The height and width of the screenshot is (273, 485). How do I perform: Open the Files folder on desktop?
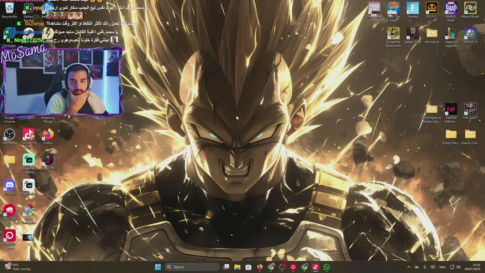[9, 162]
